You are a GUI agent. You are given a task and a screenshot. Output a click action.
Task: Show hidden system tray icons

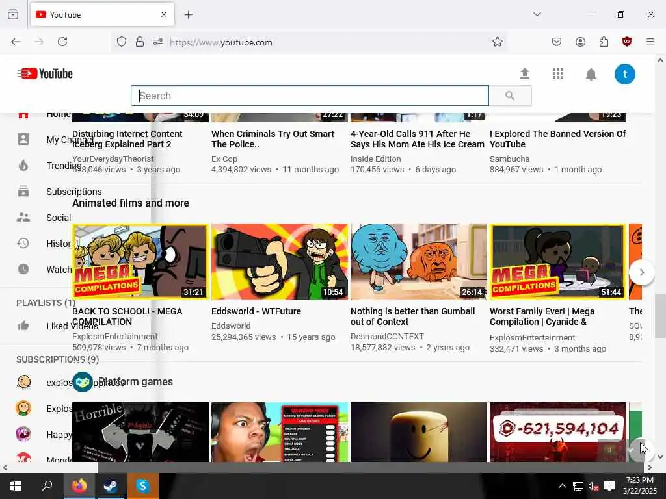pyautogui.click(x=562, y=486)
